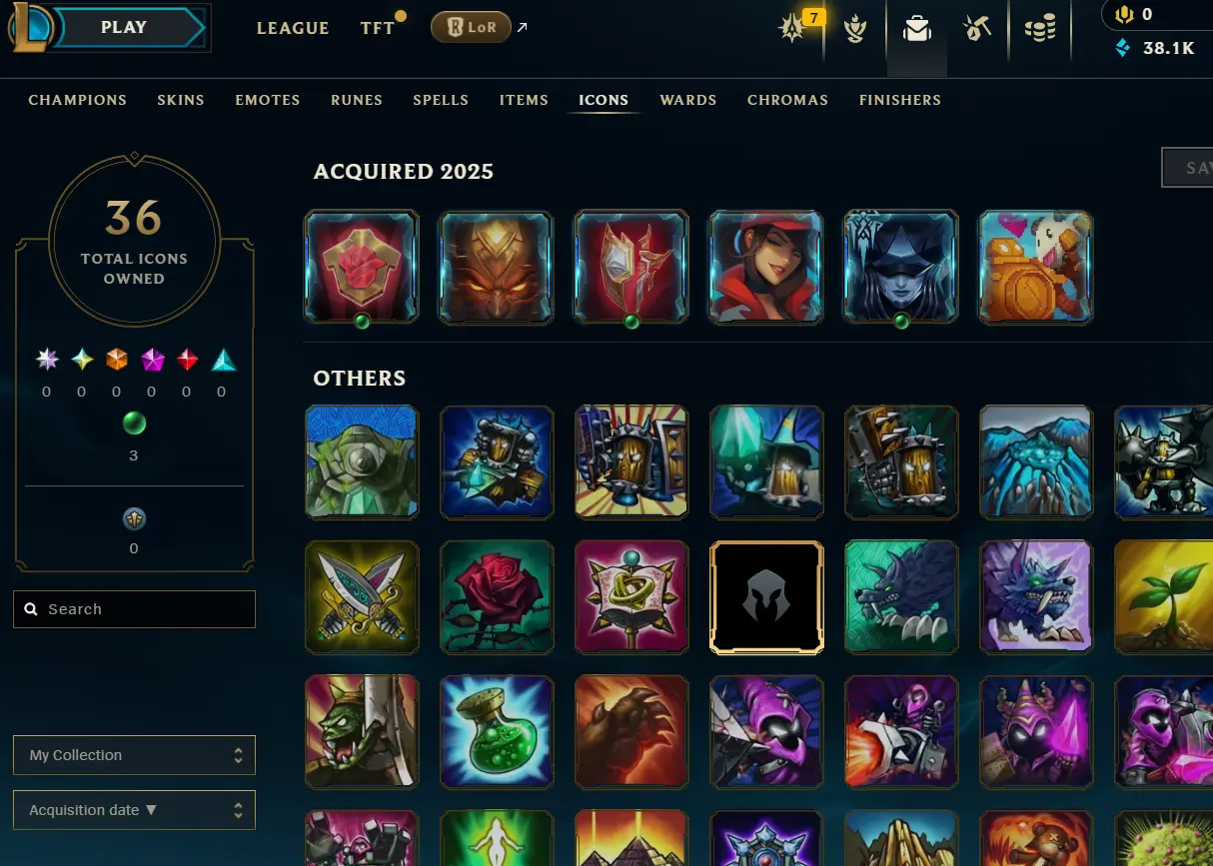Select the default black helmet icon
The width and height of the screenshot is (1213, 866).
[766, 597]
